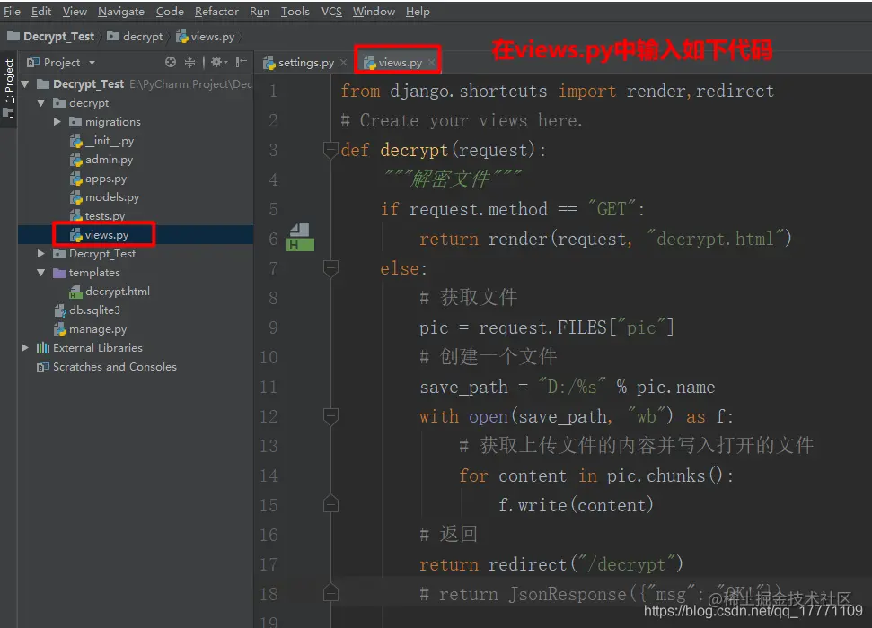Image resolution: width=872 pixels, height=628 pixels.
Task: Switch to the views.py editor tab
Action: [x=393, y=63]
